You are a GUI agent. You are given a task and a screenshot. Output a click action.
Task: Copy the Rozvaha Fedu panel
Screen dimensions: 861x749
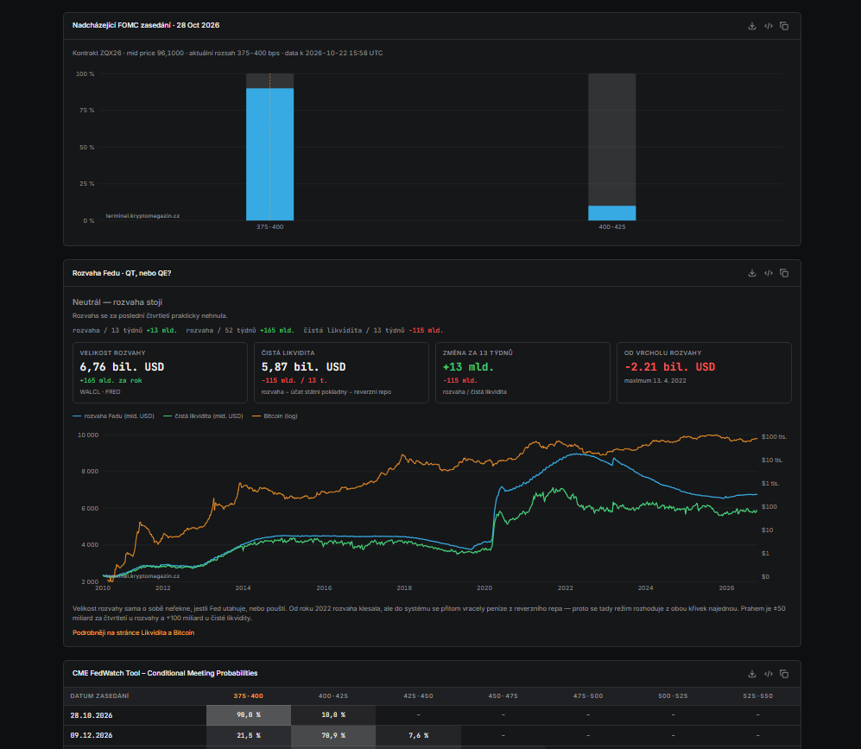(x=784, y=273)
